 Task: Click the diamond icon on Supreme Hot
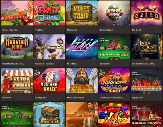pyautogui.click(x=144, y=93)
